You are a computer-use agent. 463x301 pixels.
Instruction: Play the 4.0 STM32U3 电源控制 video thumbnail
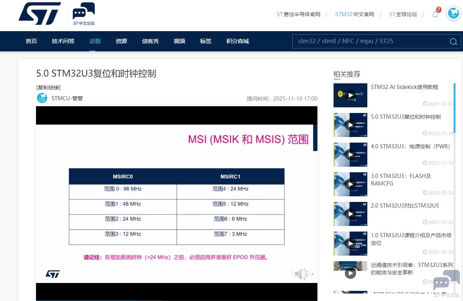350,155
